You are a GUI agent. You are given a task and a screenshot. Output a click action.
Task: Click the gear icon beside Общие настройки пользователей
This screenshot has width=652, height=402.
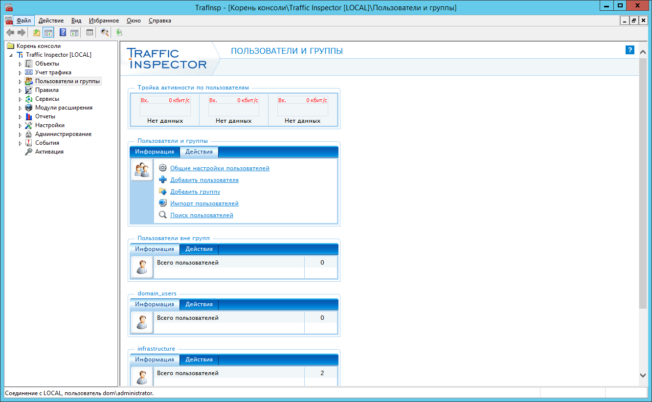point(163,168)
